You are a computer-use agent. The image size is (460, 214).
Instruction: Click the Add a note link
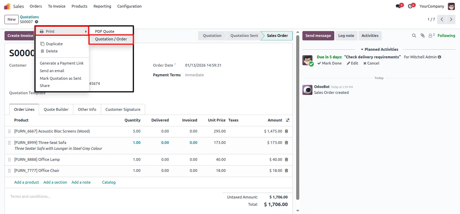(81, 182)
